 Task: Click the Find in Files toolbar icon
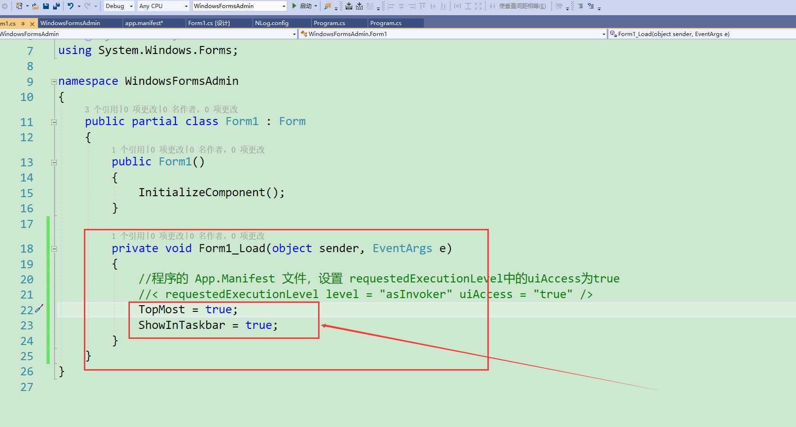[328, 6]
